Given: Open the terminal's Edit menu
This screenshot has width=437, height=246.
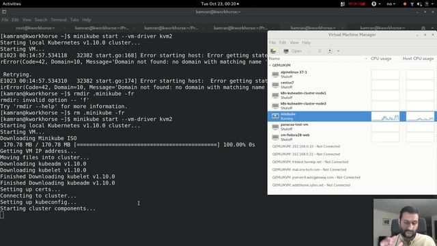Looking at the screenshot, I should coord(15,20).
